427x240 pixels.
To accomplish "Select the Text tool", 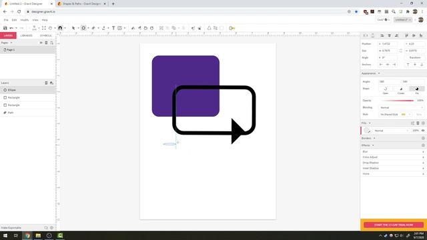I will [113, 28].
